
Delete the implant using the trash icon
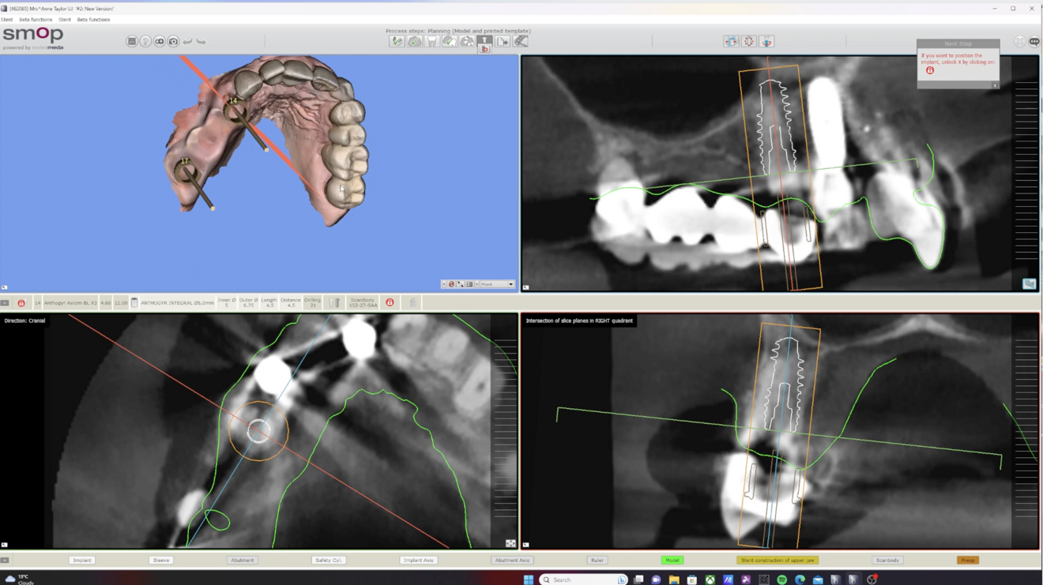[x=413, y=302]
